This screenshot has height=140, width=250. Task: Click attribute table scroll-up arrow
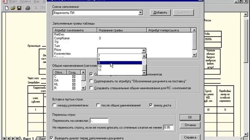194,30
